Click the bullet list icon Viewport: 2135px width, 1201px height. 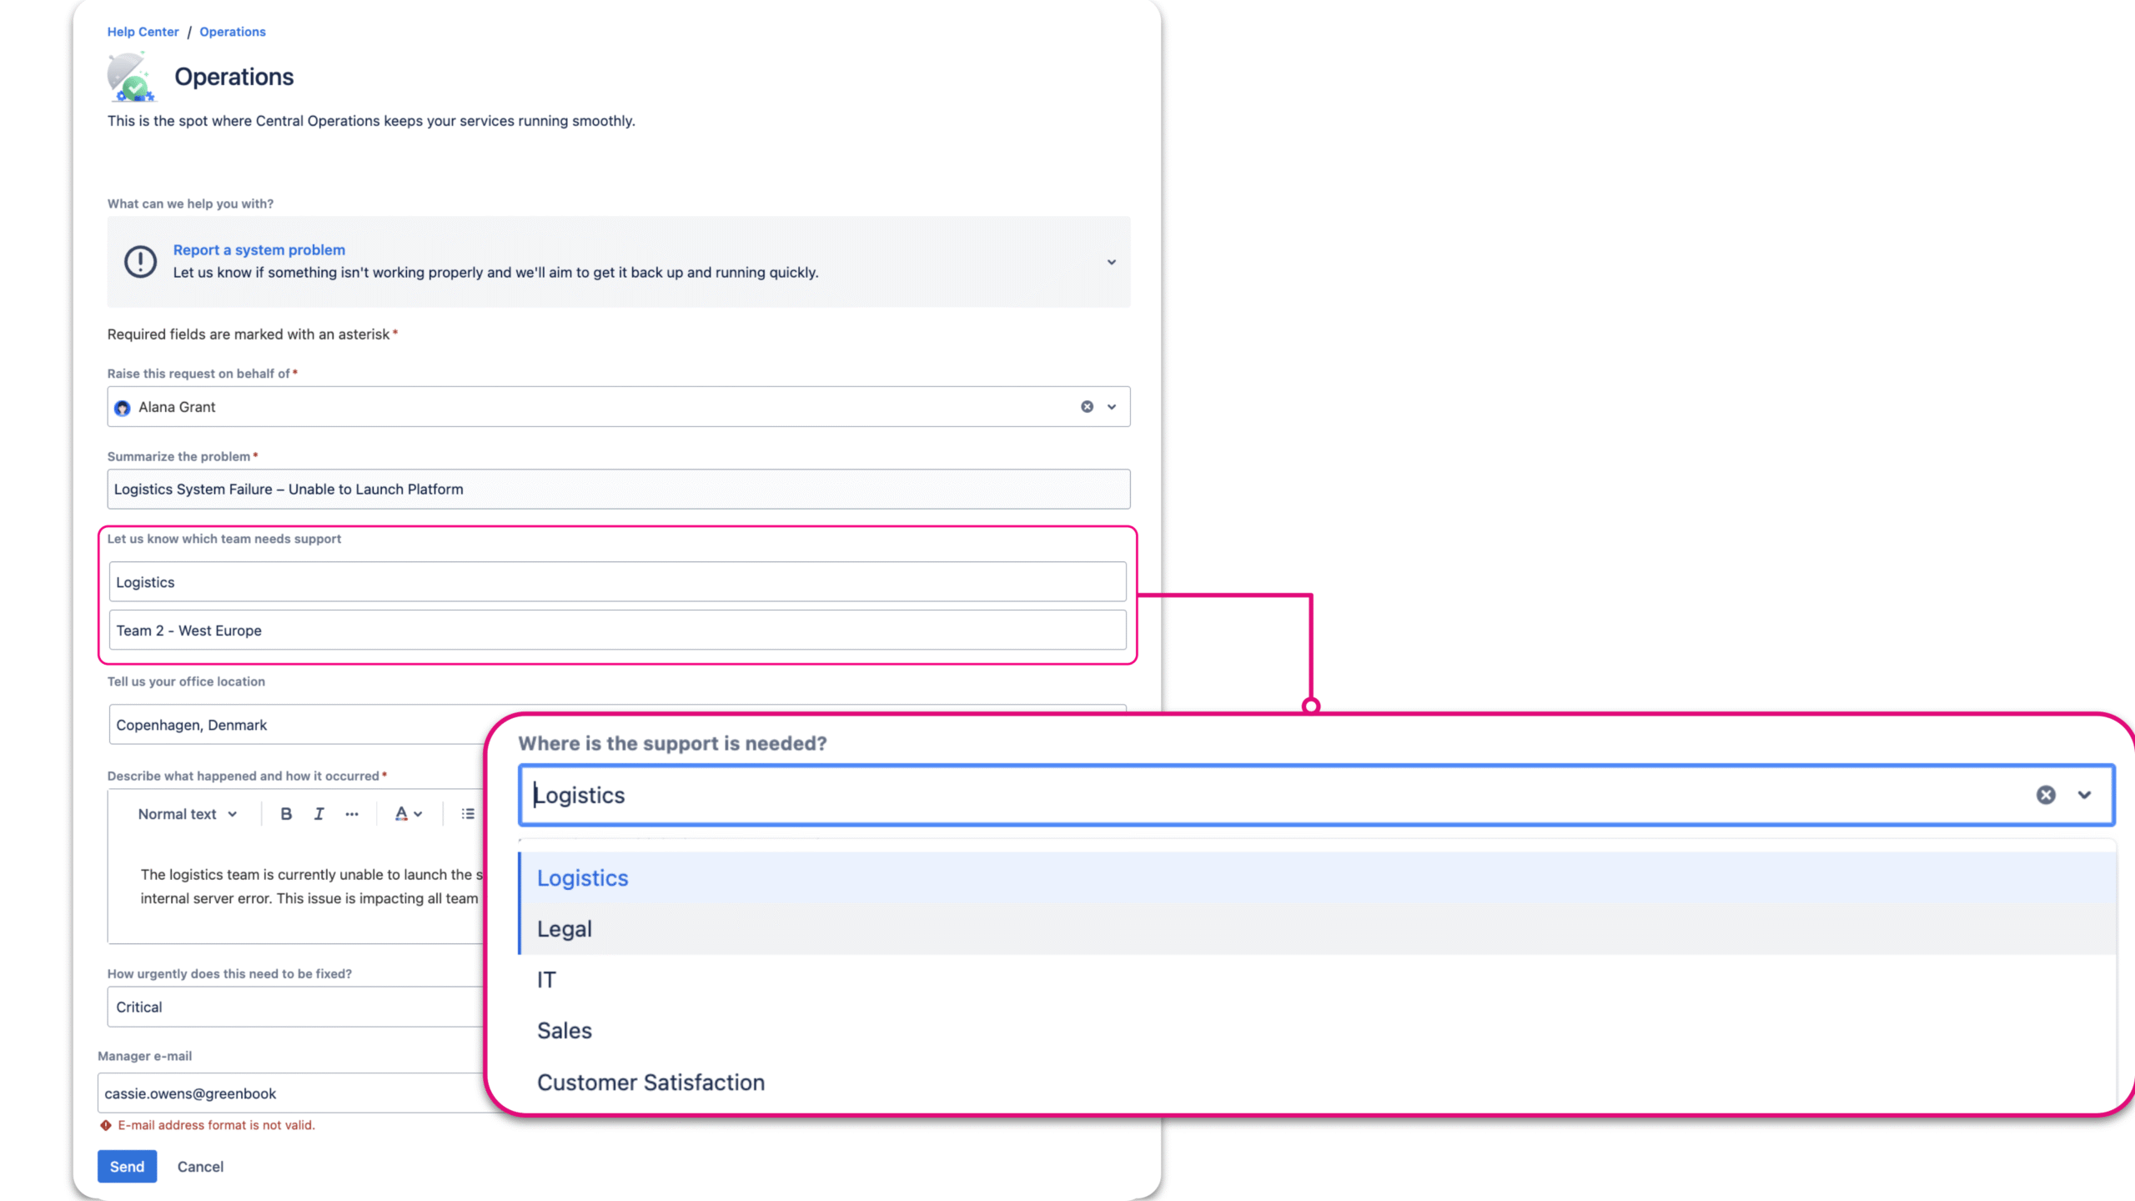click(468, 814)
